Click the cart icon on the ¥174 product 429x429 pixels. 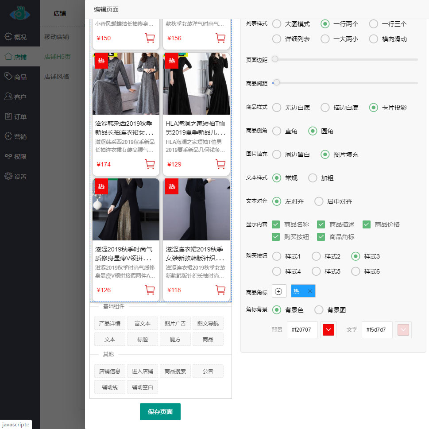150,164
